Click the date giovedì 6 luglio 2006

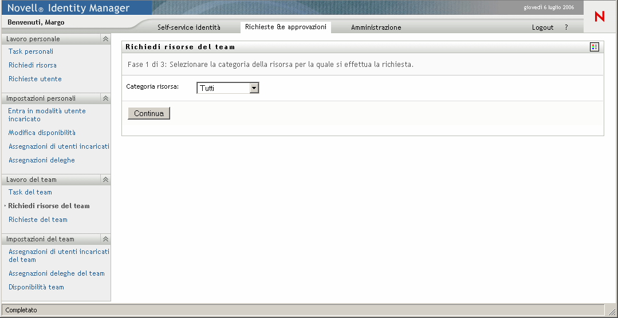[549, 7]
